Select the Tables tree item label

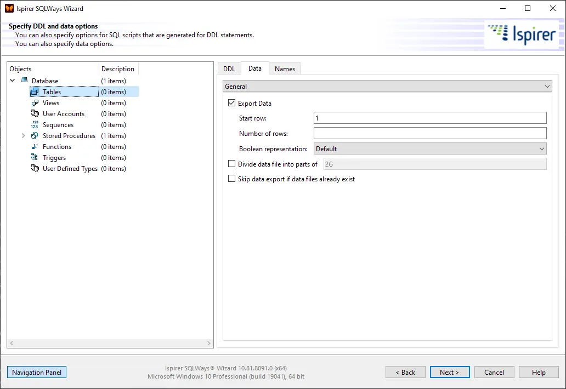coord(52,91)
